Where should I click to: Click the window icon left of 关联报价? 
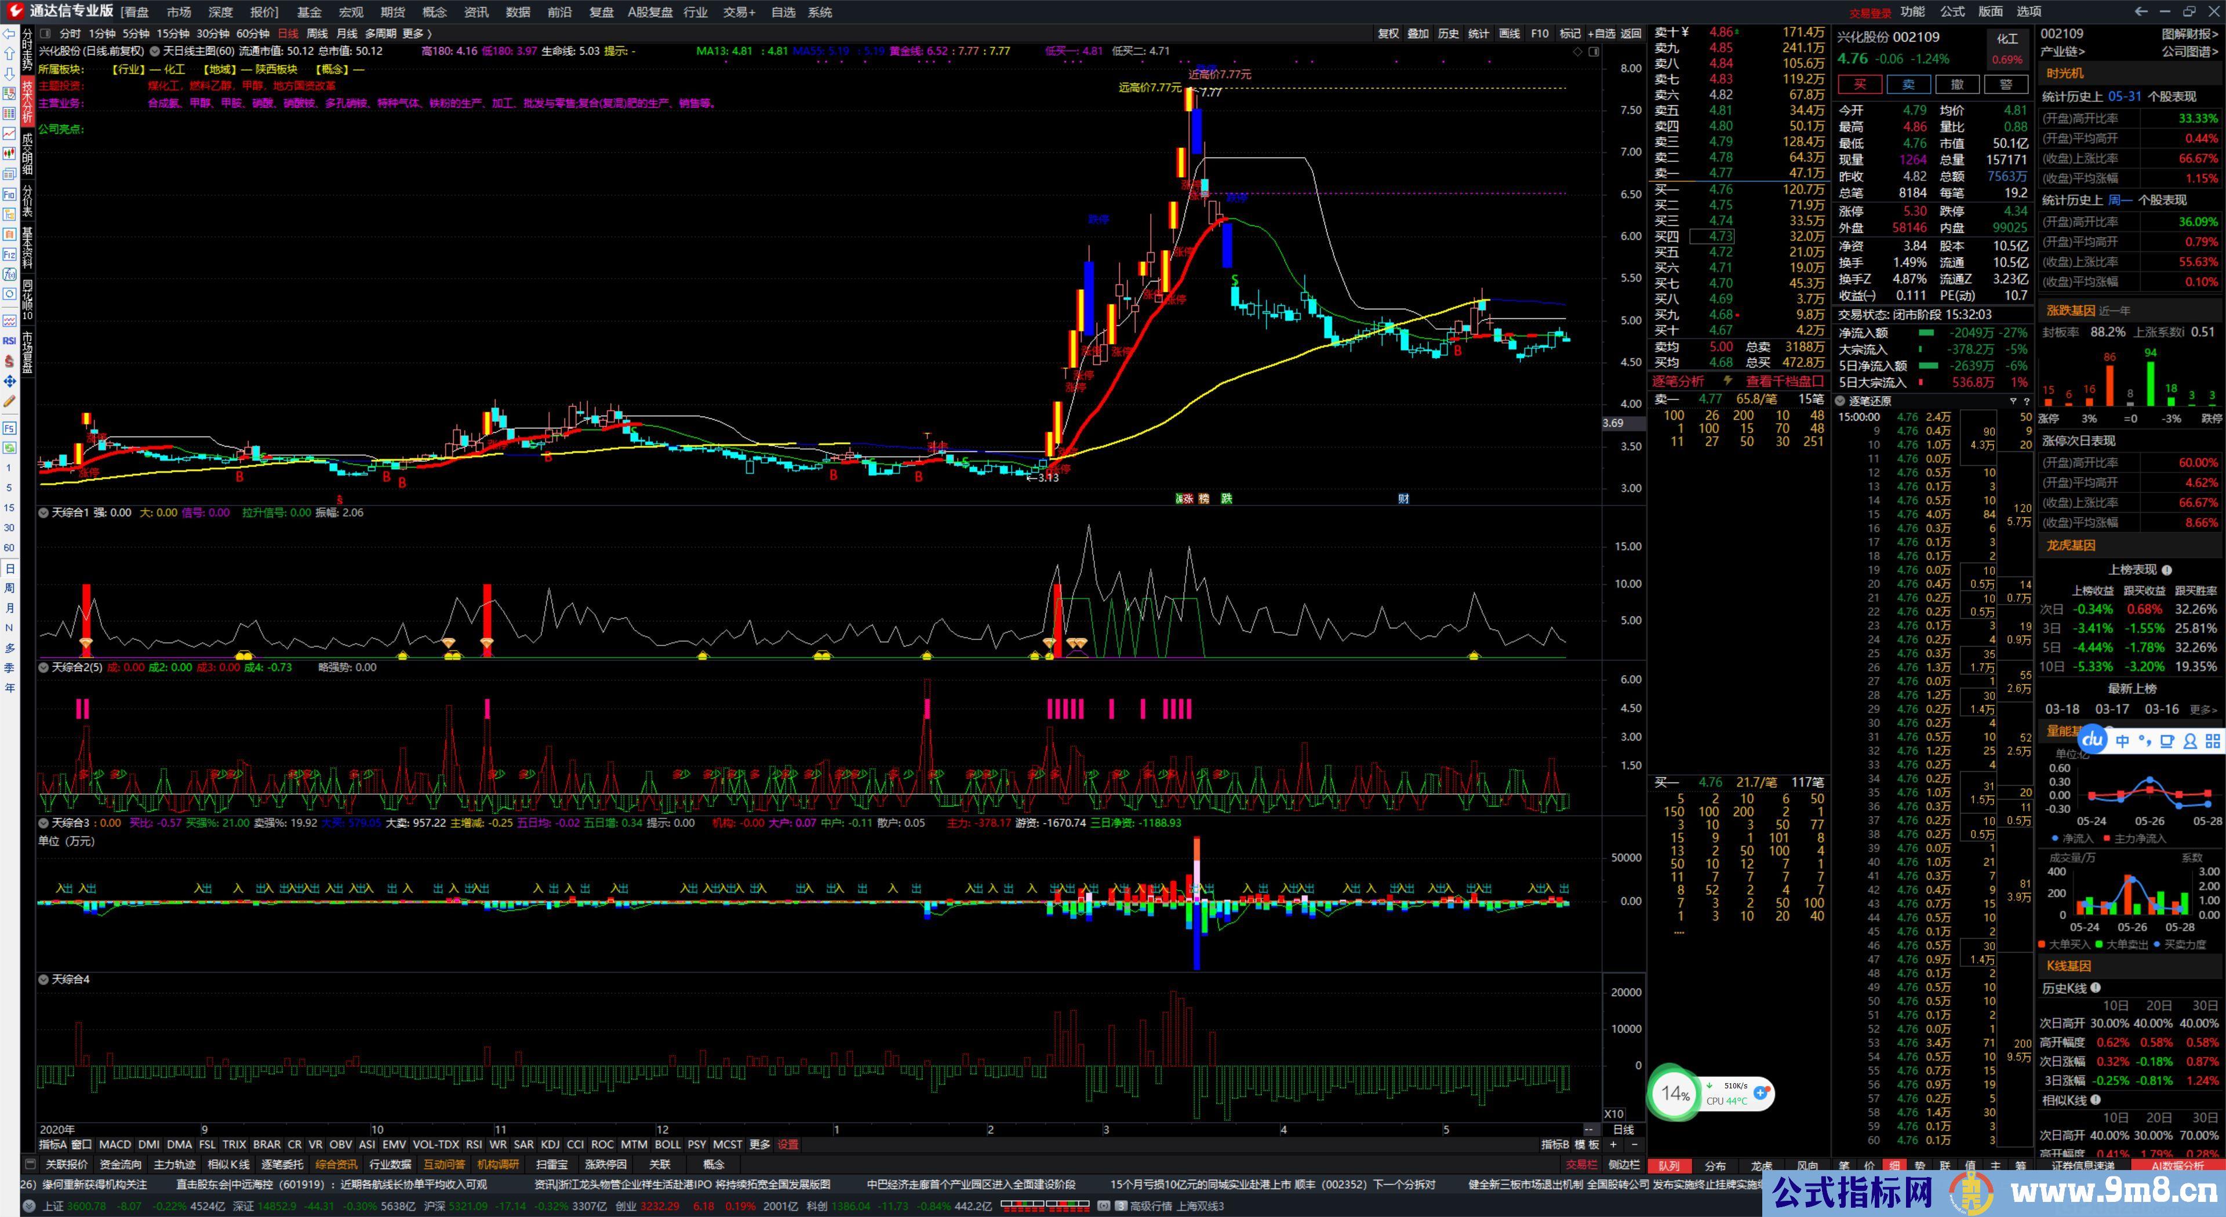click(30, 1164)
